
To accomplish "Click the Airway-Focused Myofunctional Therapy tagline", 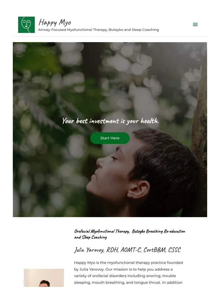I will click(x=98, y=30).
